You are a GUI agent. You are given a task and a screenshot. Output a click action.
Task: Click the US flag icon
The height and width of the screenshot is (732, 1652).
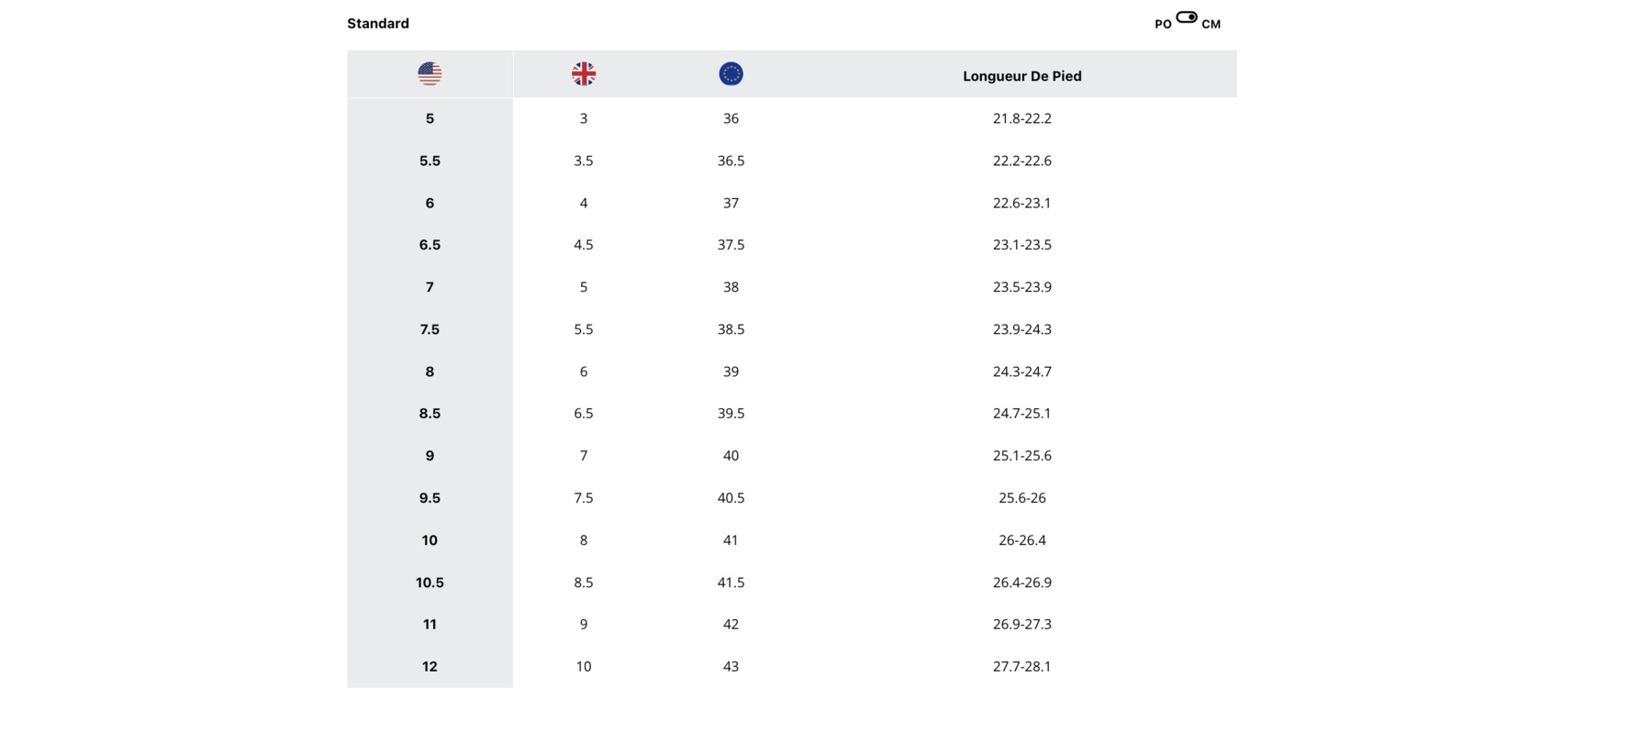430,73
